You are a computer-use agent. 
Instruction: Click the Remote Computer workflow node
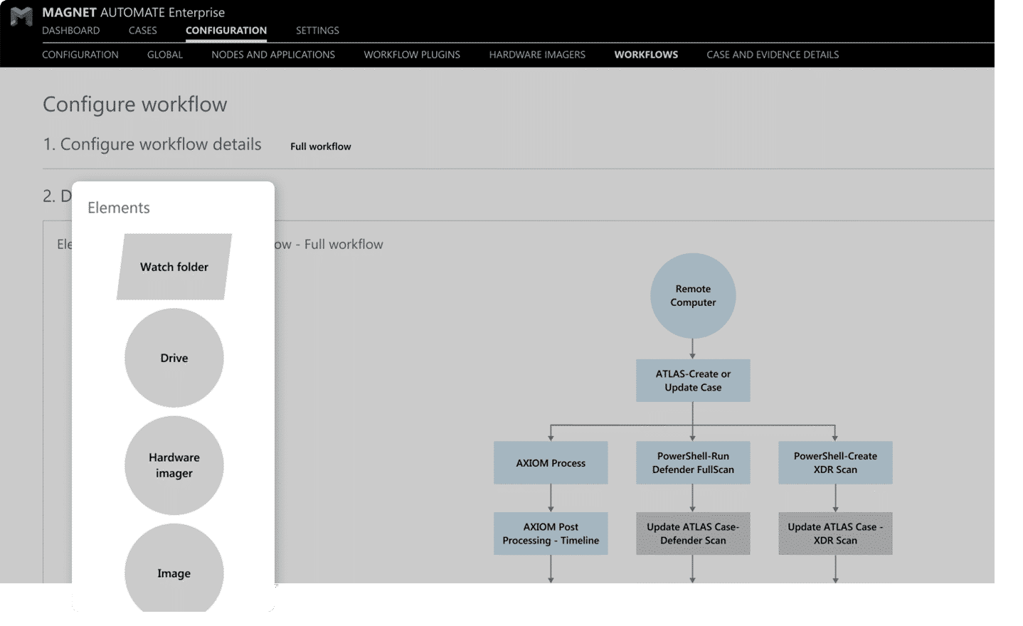[693, 296]
